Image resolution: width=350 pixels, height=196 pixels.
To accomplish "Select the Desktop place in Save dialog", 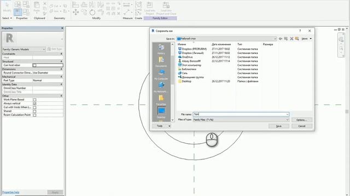I will pos(161,113).
